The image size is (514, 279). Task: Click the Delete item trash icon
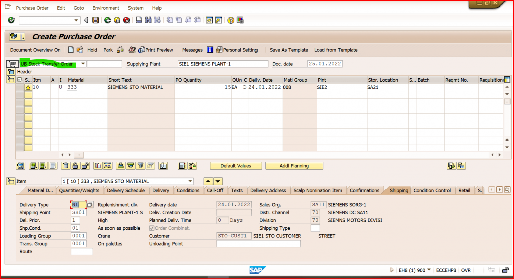(x=66, y=166)
